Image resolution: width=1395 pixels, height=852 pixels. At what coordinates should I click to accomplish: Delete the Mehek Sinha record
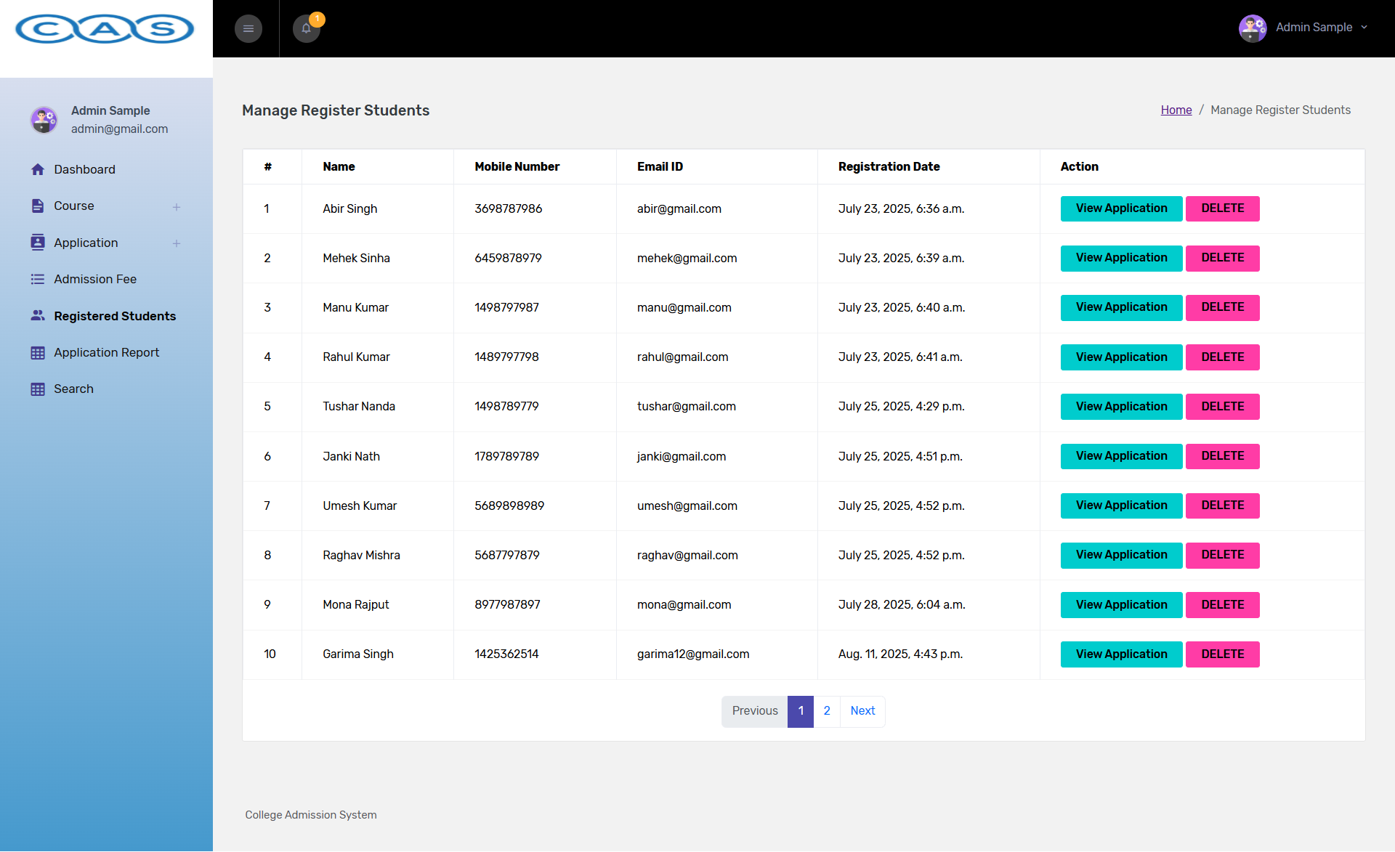[1222, 258]
